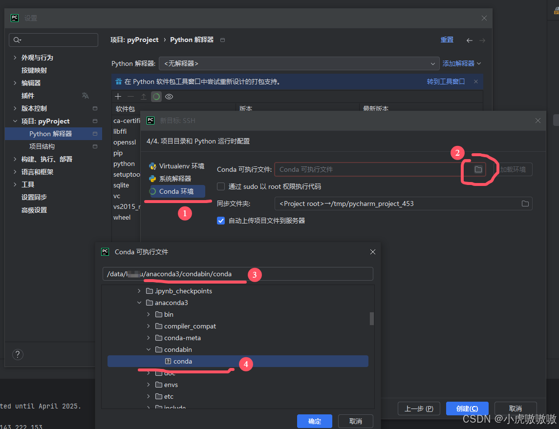The width and height of the screenshot is (559, 429).
Task: Open the 添加解释器 dropdown
Action: (462, 63)
